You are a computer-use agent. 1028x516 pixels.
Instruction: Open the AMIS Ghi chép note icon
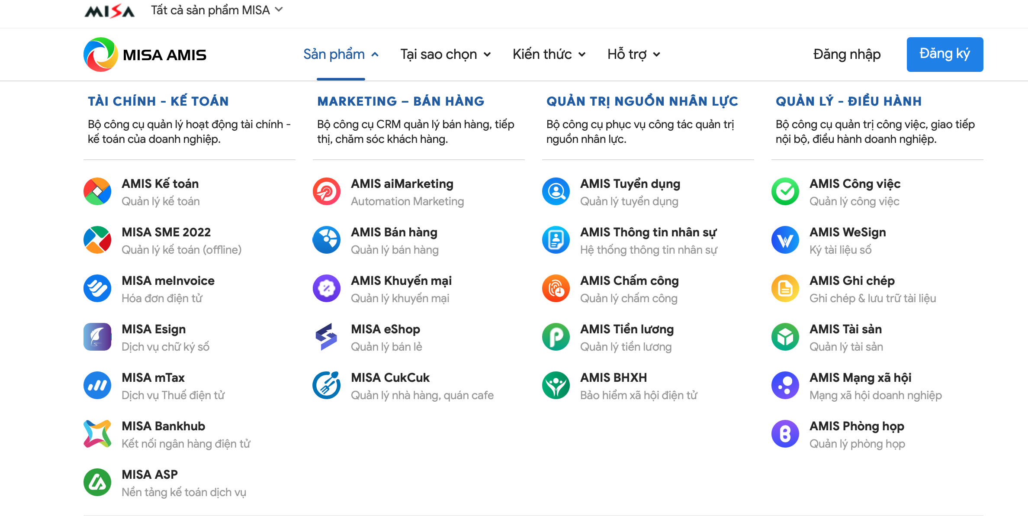(x=785, y=288)
